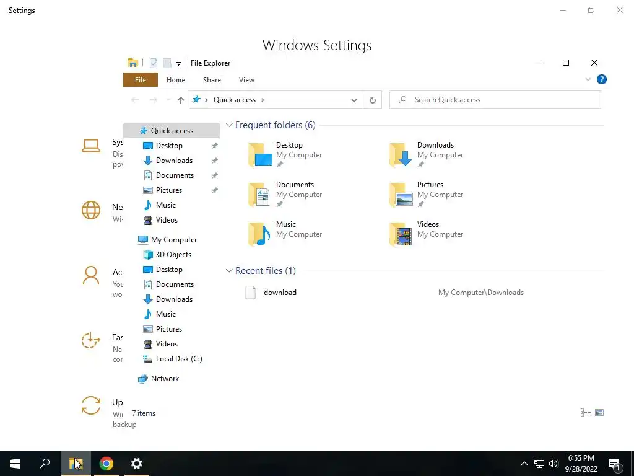
Task: Click the My Computer\Downloads path text
Action: (x=480, y=293)
